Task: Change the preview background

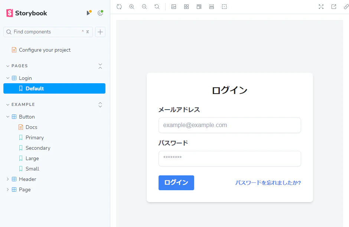Action: (174, 7)
